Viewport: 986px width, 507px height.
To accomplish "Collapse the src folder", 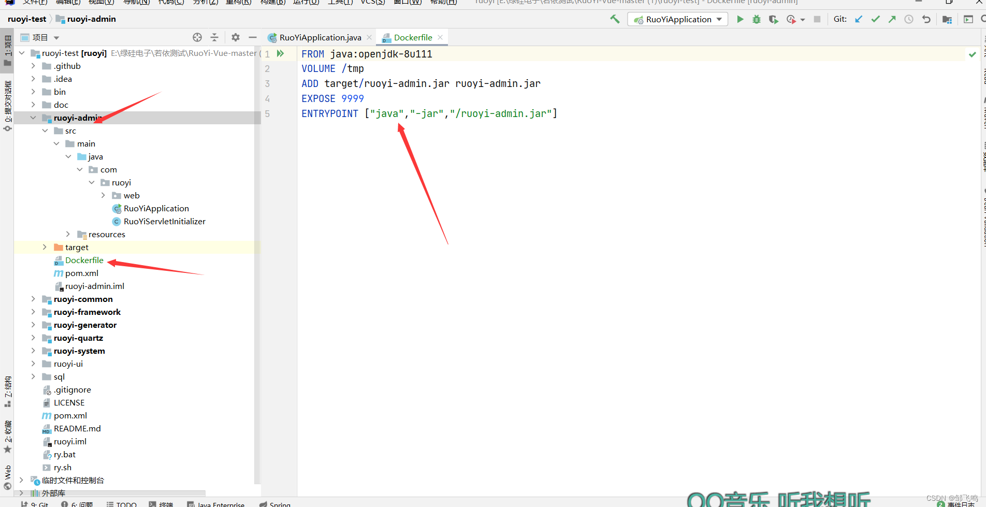I will [45, 131].
